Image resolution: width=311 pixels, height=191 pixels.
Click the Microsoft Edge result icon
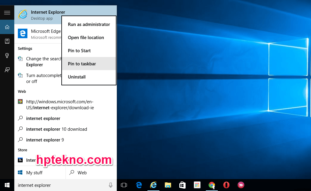(23, 33)
